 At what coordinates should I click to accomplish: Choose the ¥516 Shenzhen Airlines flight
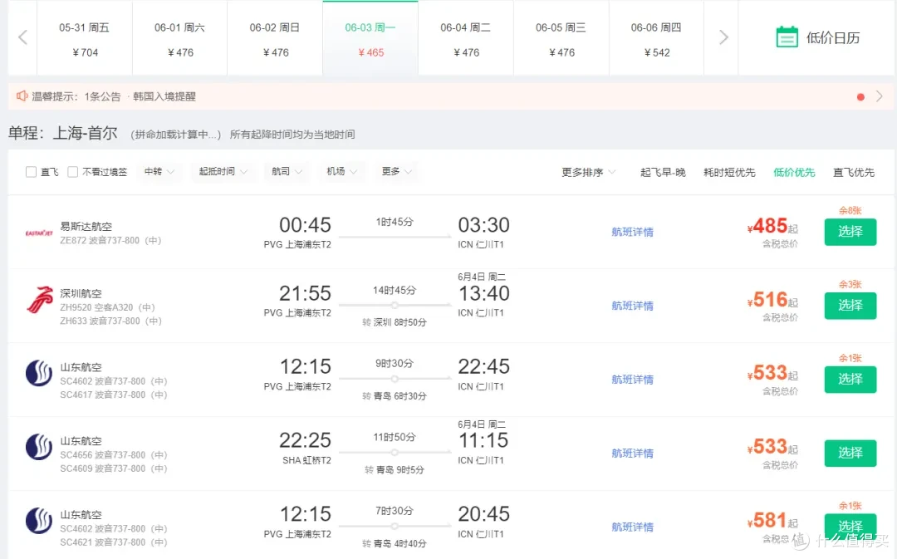point(850,306)
